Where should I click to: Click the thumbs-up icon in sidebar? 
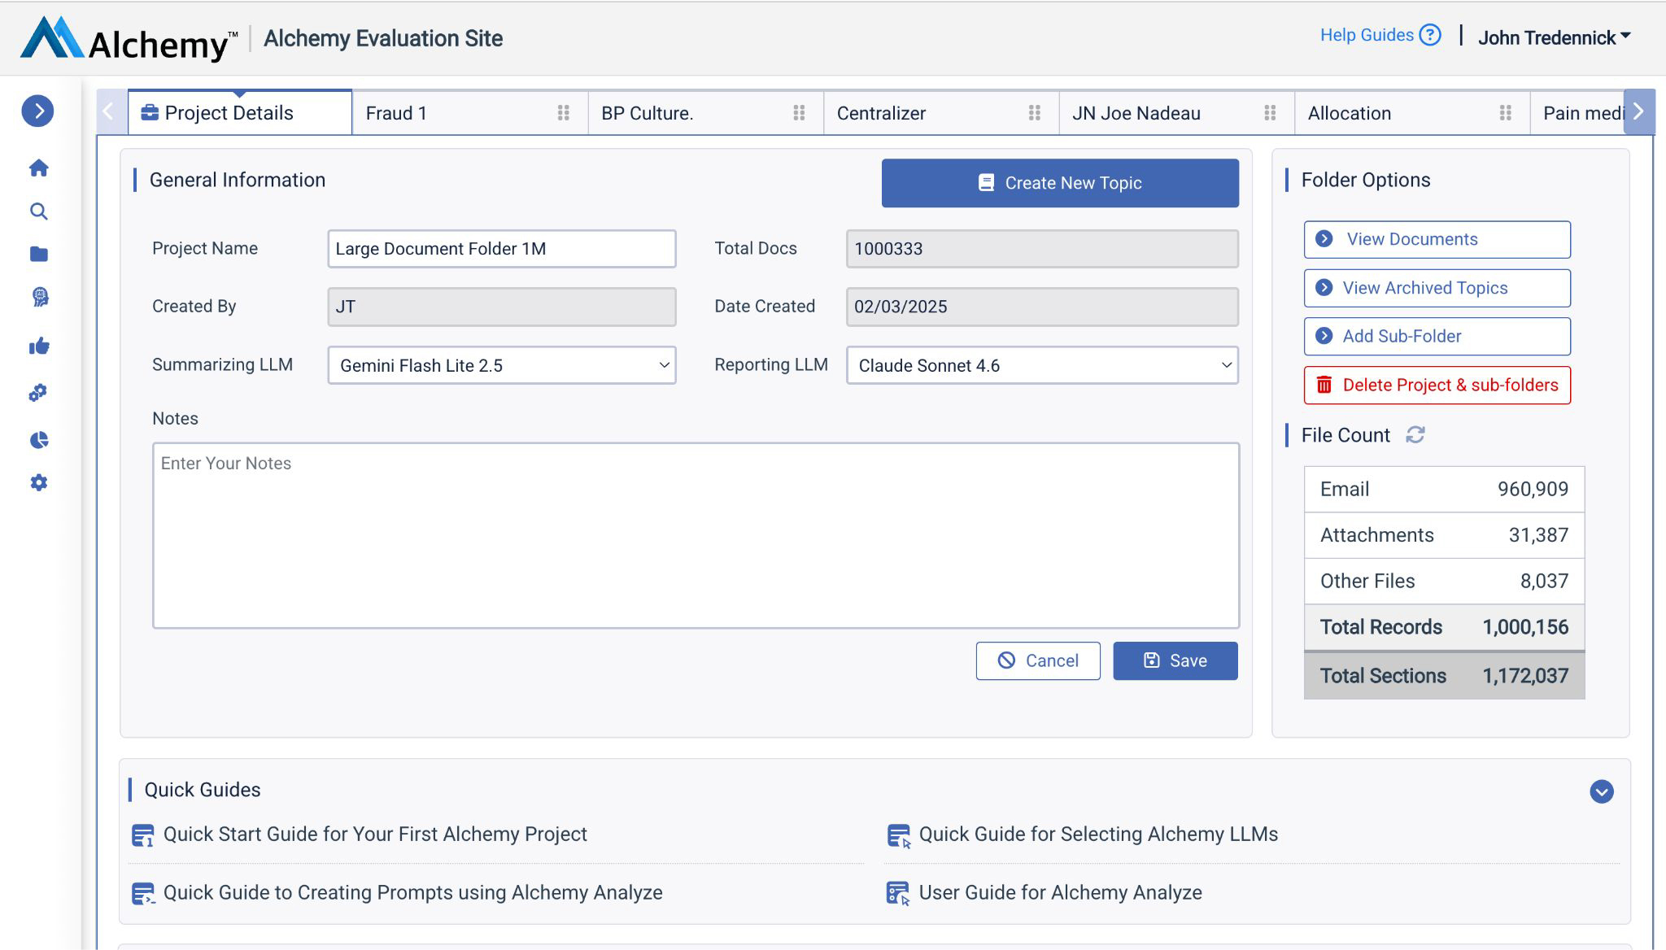click(x=39, y=347)
